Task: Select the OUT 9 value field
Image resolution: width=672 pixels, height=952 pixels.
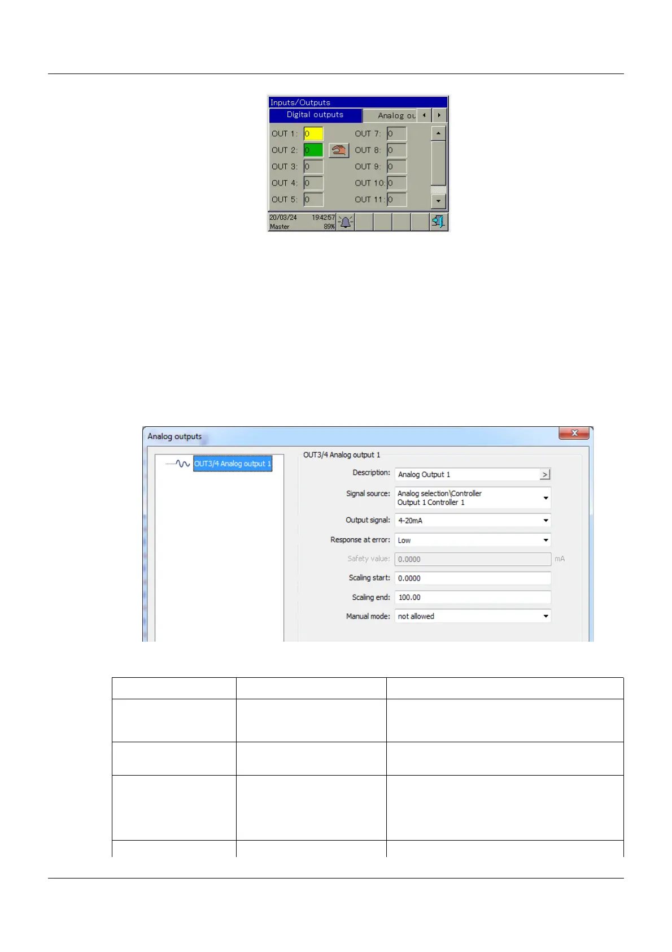Action: point(396,167)
